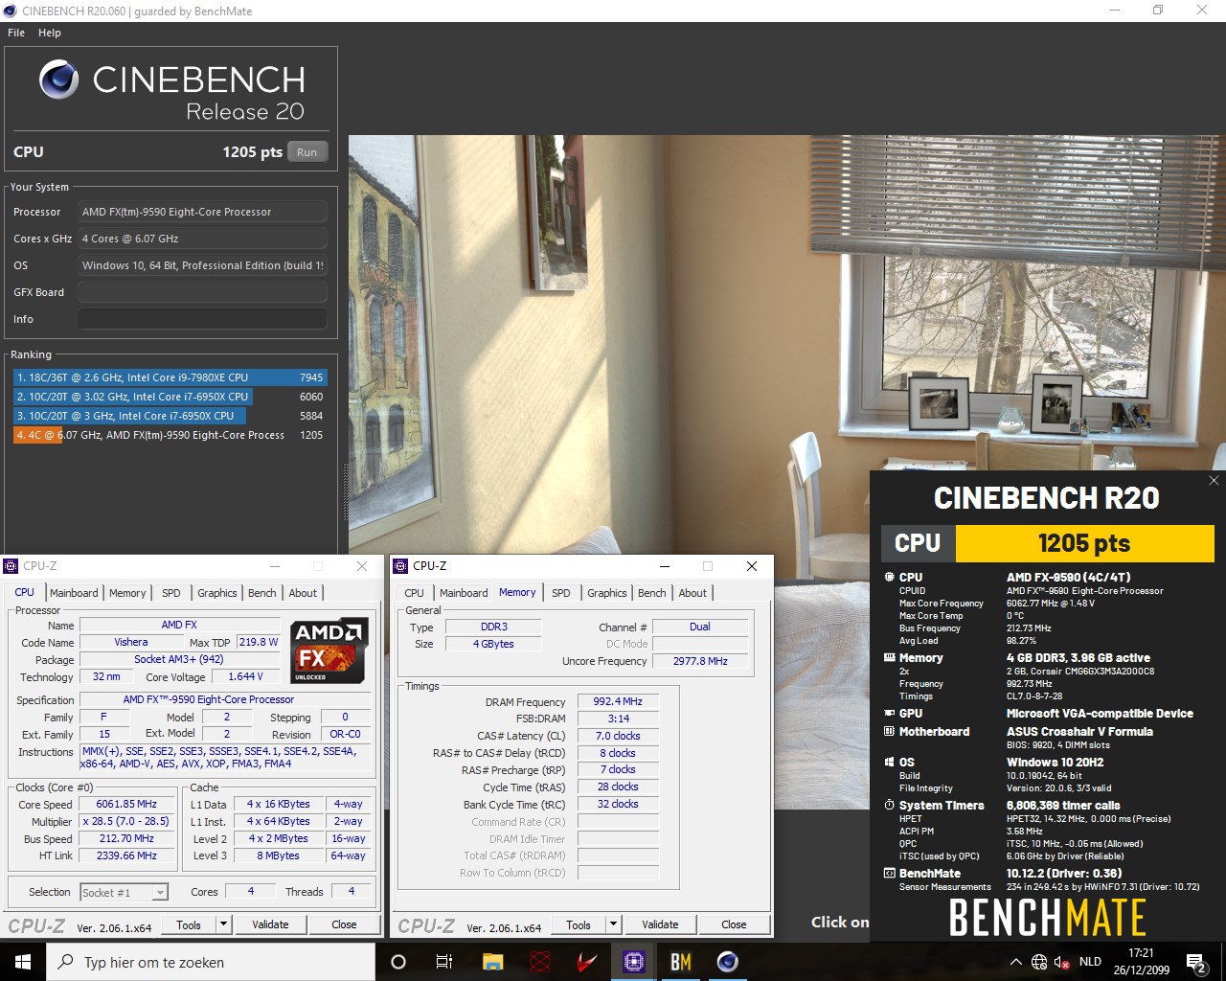Open the red swoosh app on taskbar
The height and width of the screenshot is (981, 1226).
tap(587, 962)
